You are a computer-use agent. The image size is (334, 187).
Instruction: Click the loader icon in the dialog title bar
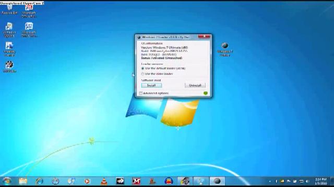139,37
